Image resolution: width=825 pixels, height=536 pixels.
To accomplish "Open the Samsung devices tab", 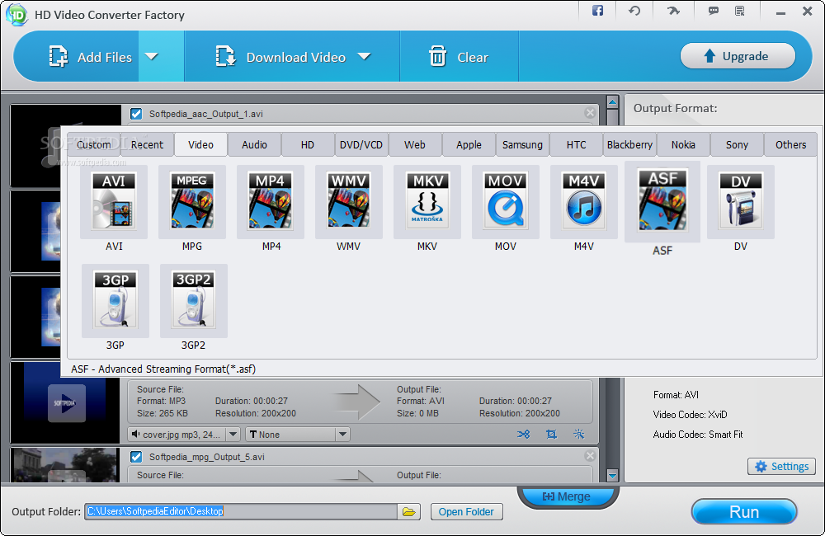I will (522, 144).
